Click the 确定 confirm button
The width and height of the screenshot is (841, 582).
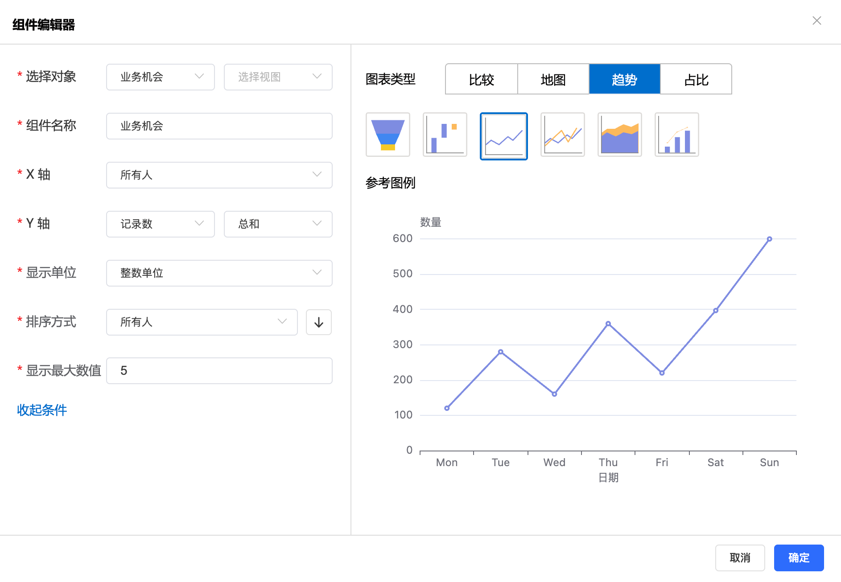[798, 557]
